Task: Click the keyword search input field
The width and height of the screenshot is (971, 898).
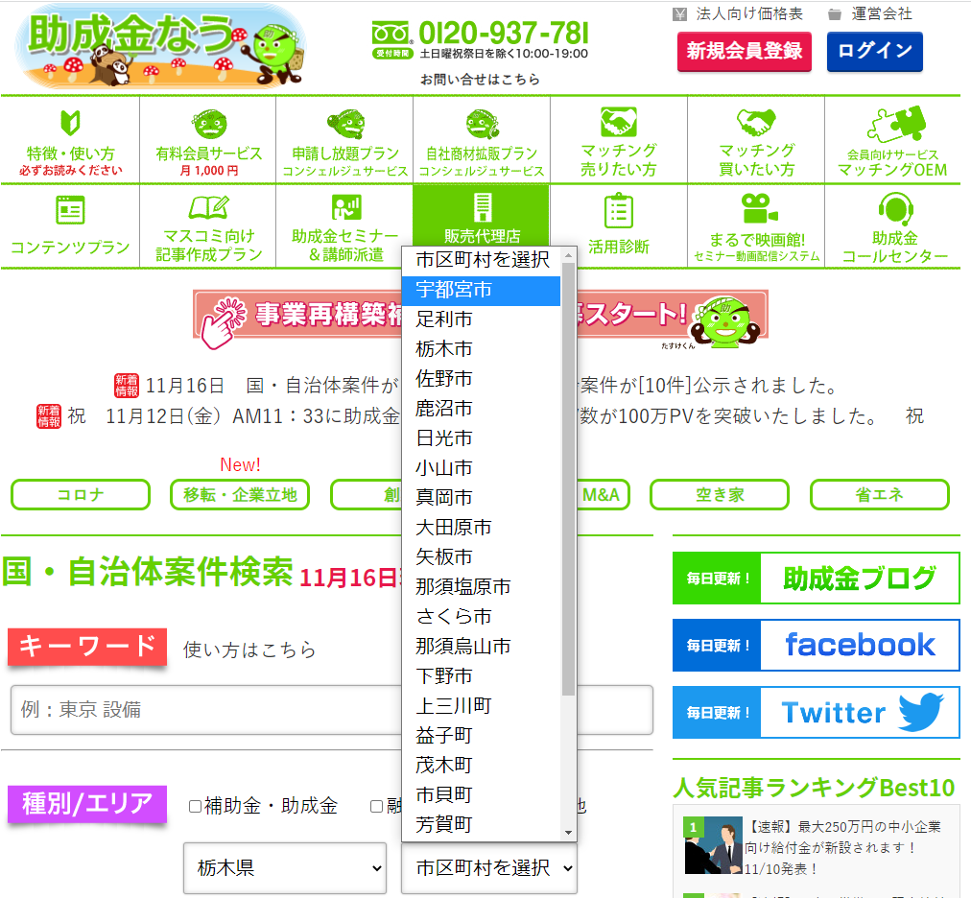Action: point(331,710)
